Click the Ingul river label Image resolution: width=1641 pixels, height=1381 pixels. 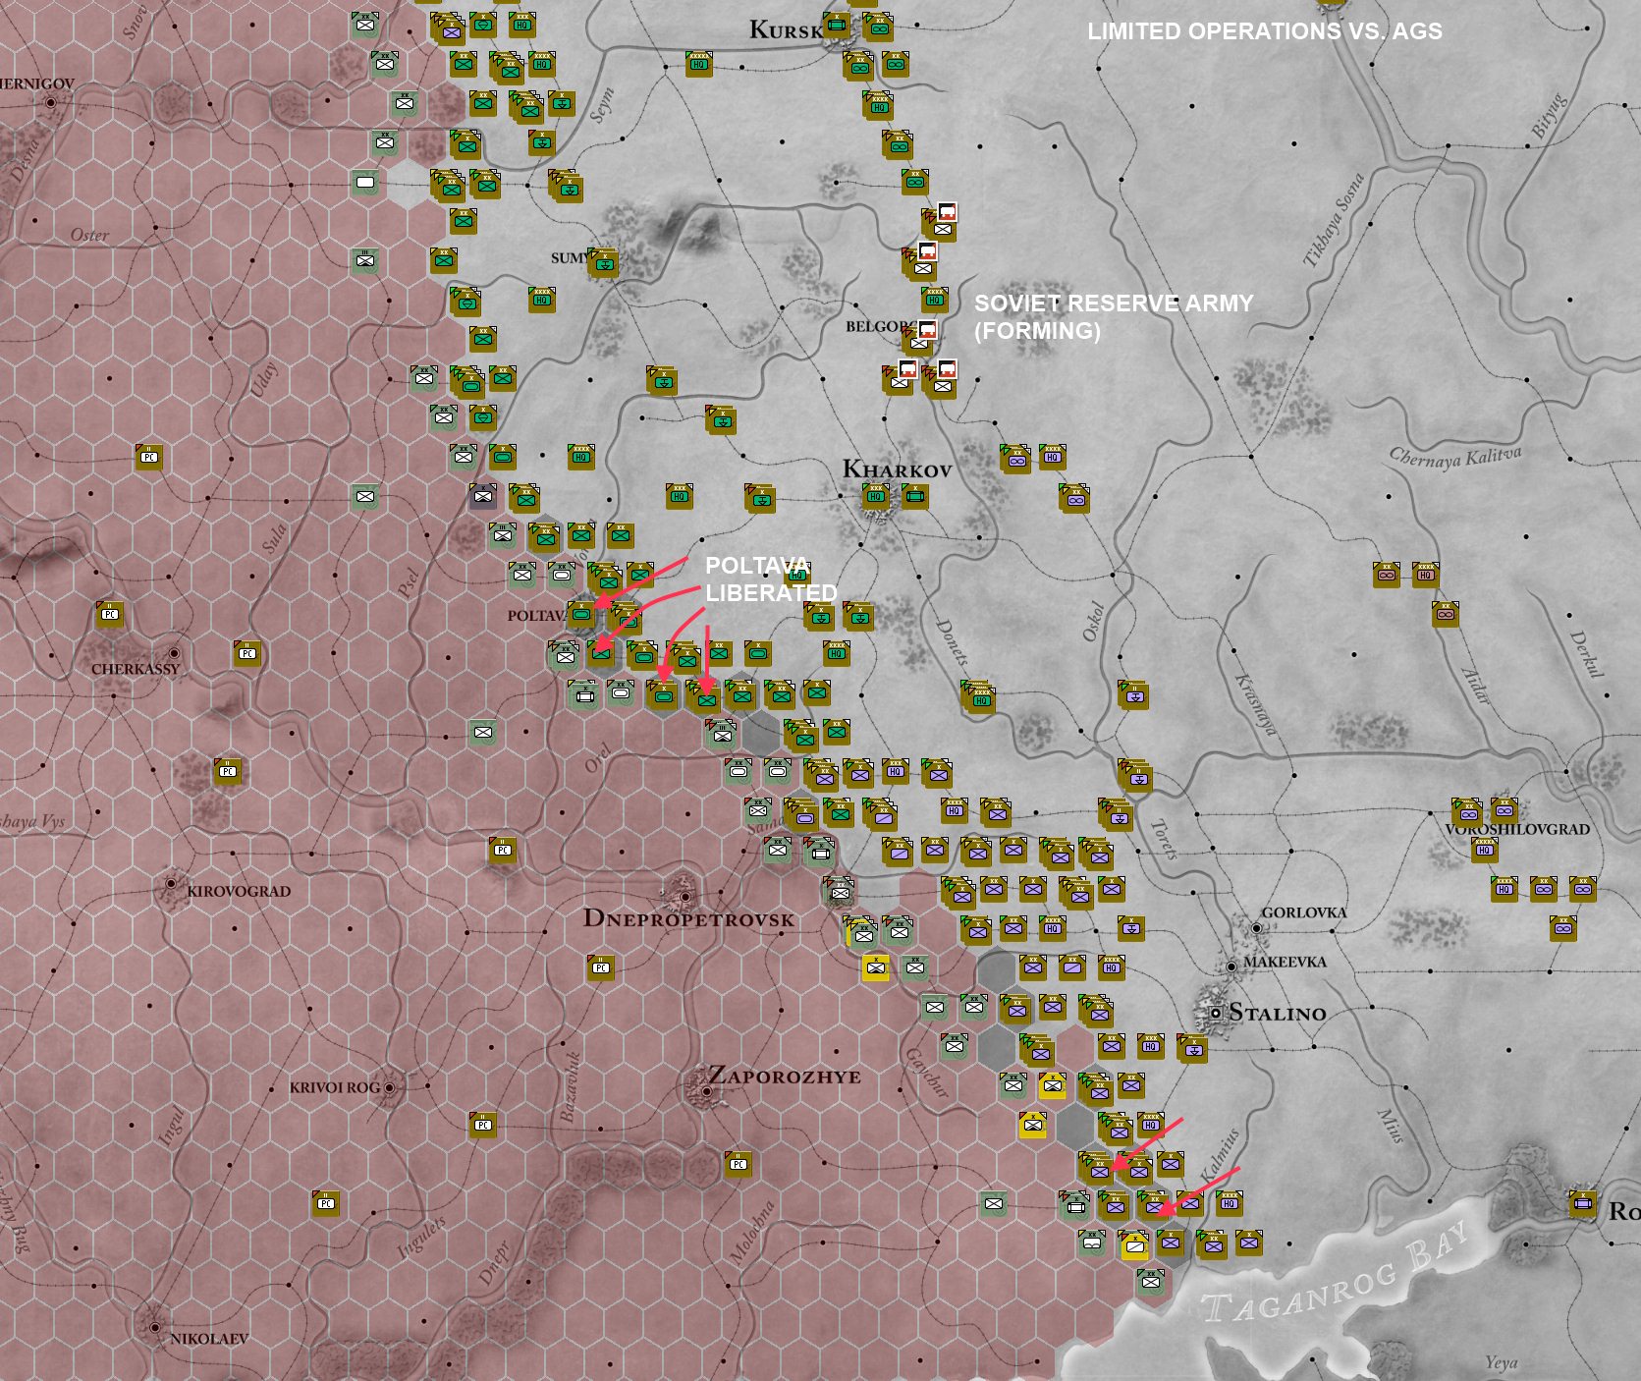[171, 1124]
